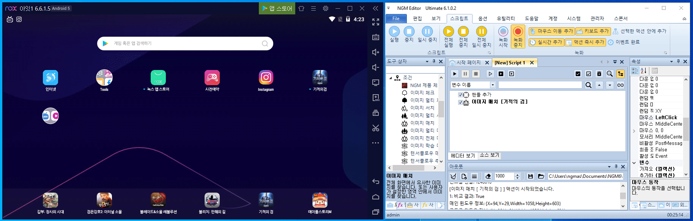Click the open log folder icon
Viewport: 693px width, 221px height.
pos(541,176)
